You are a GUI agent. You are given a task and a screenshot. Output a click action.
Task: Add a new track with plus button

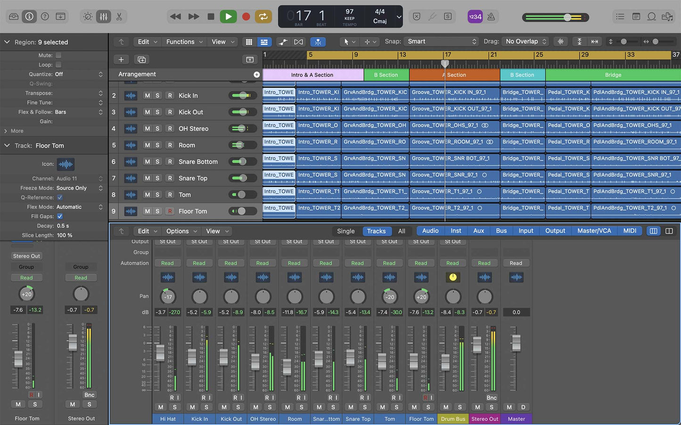pyautogui.click(x=121, y=59)
